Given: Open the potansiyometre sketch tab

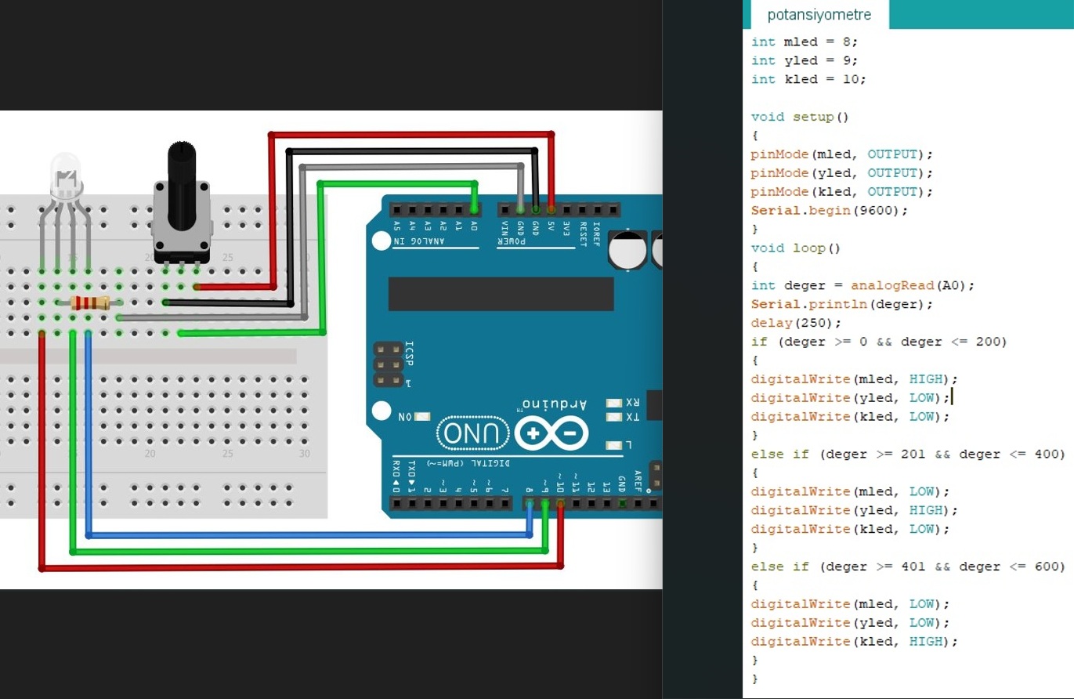Looking at the screenshot, I should pos(819,15).
